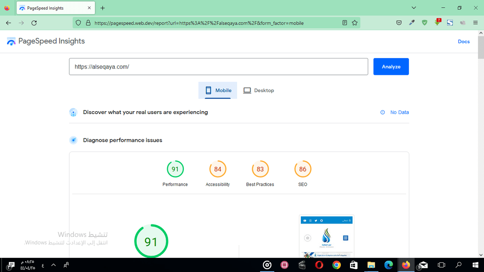Screen dimensions: 484x272
Task: Open the Docs link
Action: tap(464, 42)
